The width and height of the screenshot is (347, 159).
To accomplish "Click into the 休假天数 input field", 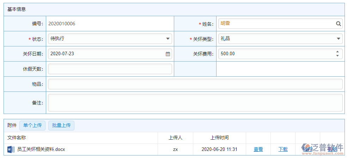I will [x=110, y=69].
